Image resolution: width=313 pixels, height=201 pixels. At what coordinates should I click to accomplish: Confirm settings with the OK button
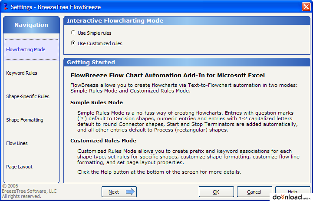tap(216, 192)
